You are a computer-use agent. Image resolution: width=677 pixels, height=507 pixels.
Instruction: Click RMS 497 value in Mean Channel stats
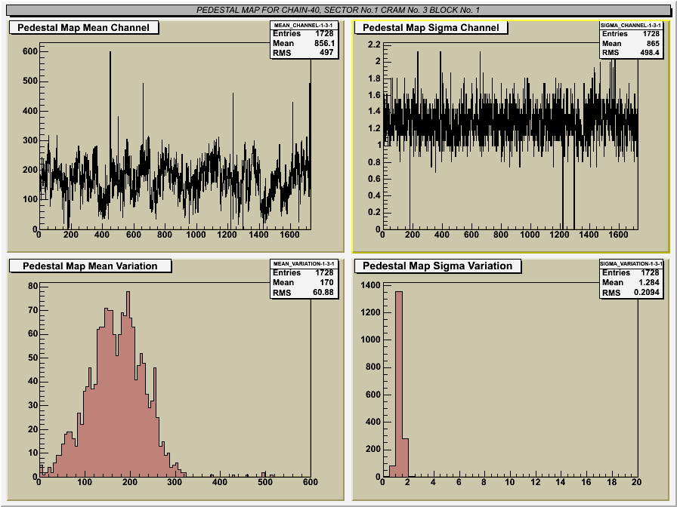click(x=327, y=53)
